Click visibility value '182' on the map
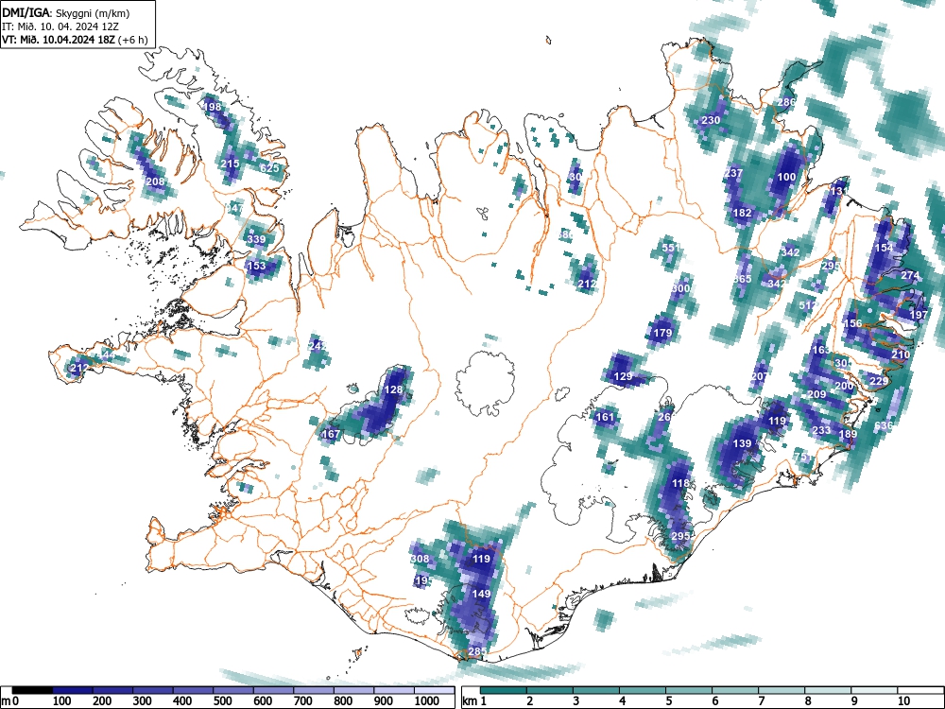945x709 pixels. [x=742, y=212]
